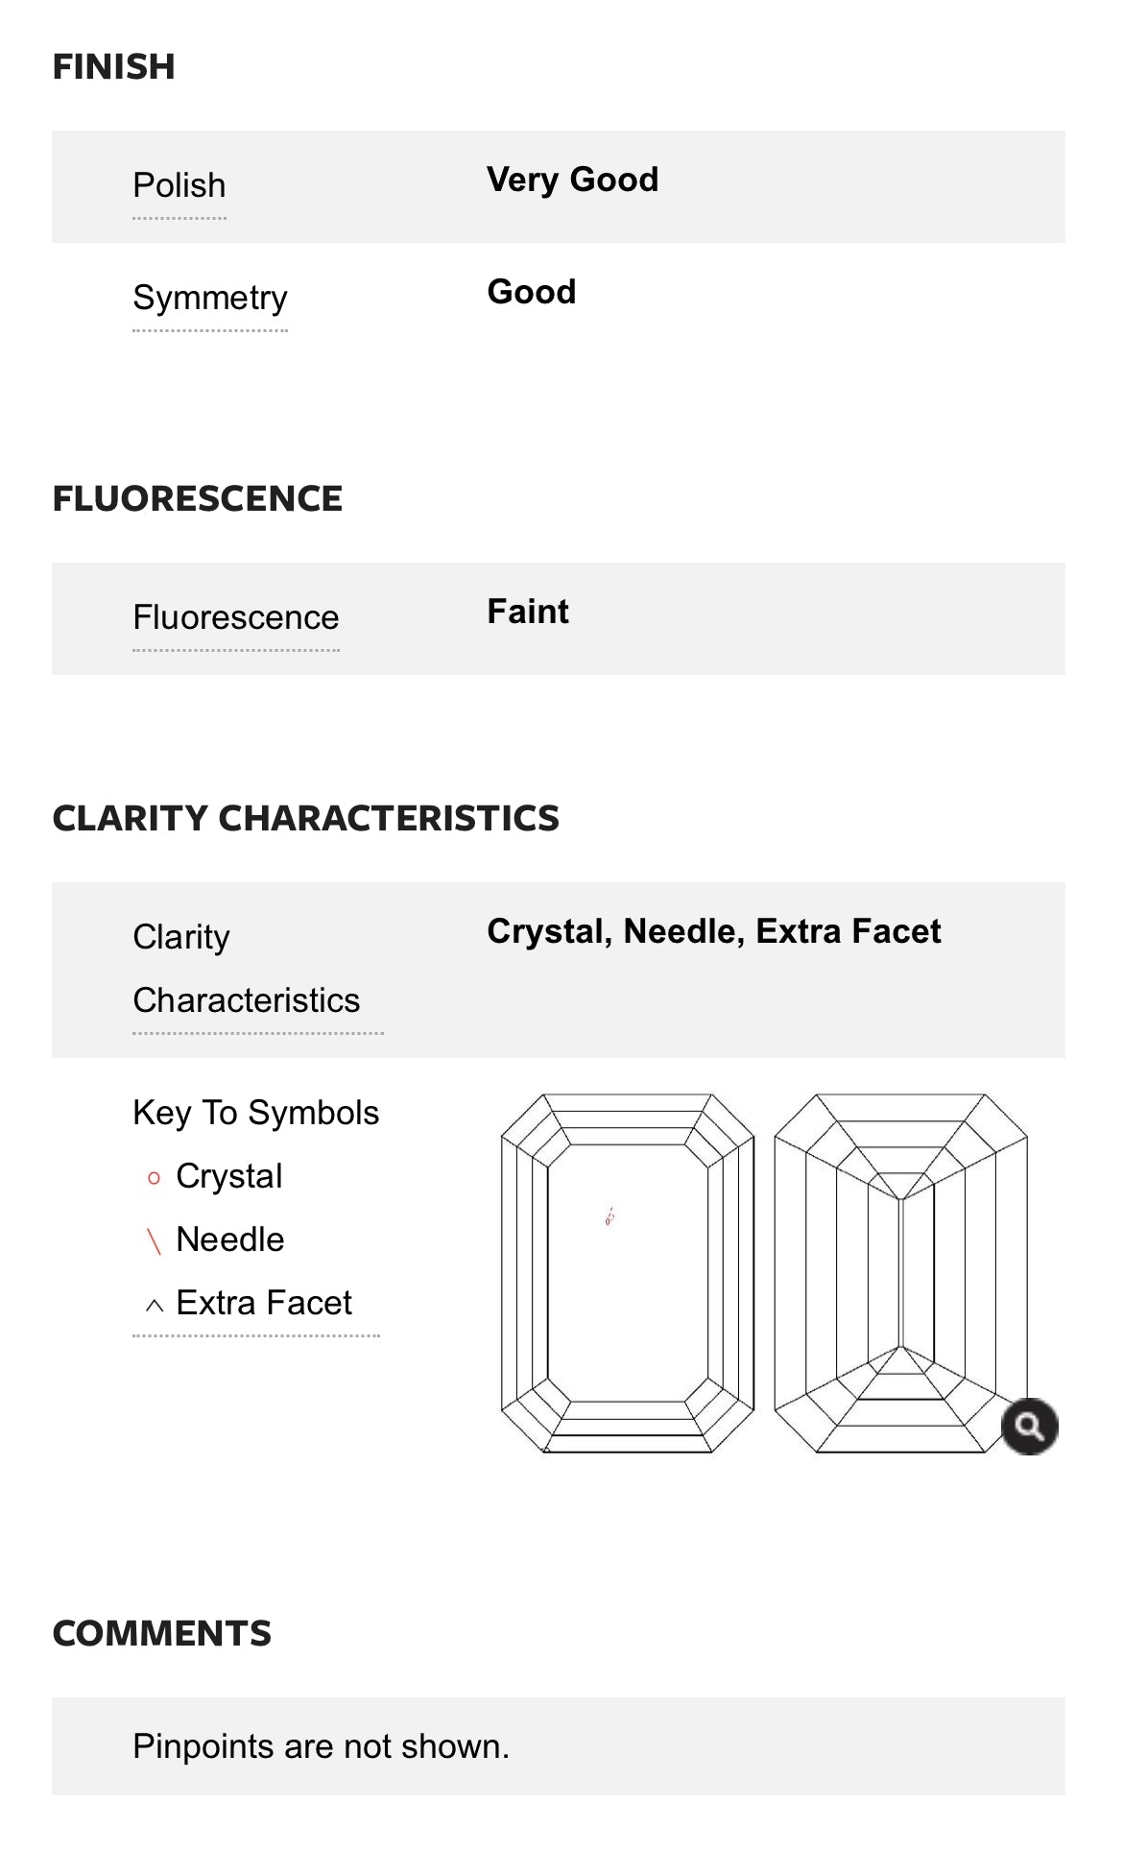Click the Extra Facet caret symbol
This screenshot has height=1851, width=1123.
[154, 1305]
